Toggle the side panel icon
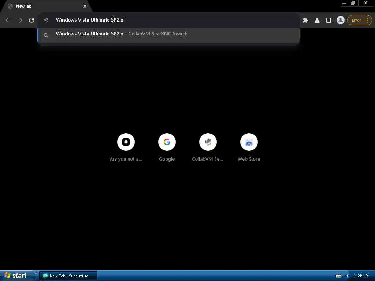The image size is (375, 281). [329, 20]
